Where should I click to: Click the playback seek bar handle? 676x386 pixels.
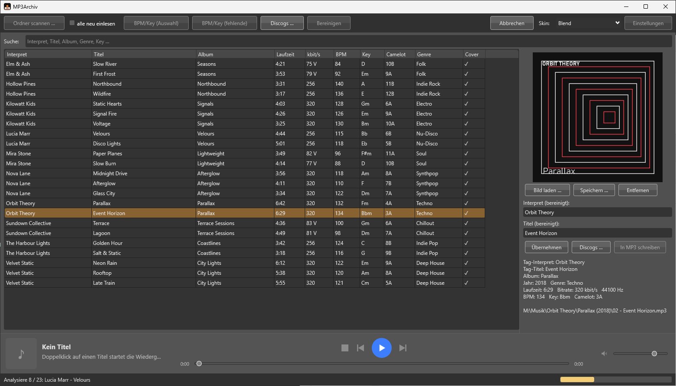(x=199, y=363)
